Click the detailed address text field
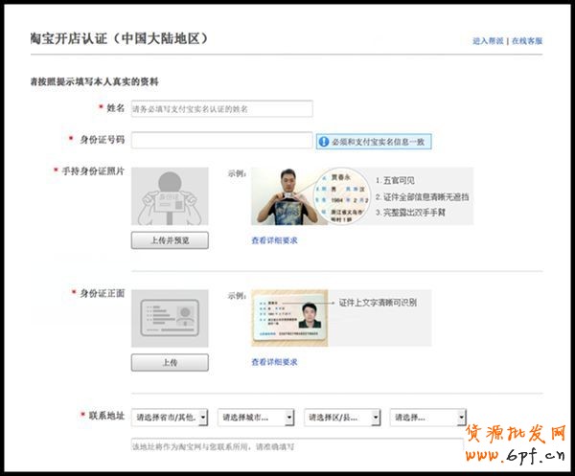 pyautogui.click(x=297, y=445)
